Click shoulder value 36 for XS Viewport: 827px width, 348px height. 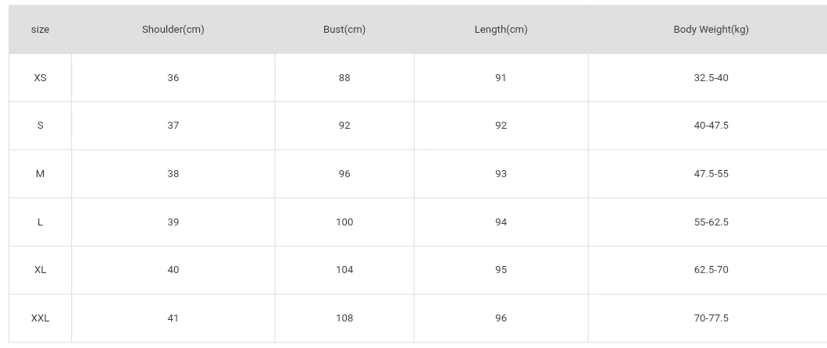[173, 78]
